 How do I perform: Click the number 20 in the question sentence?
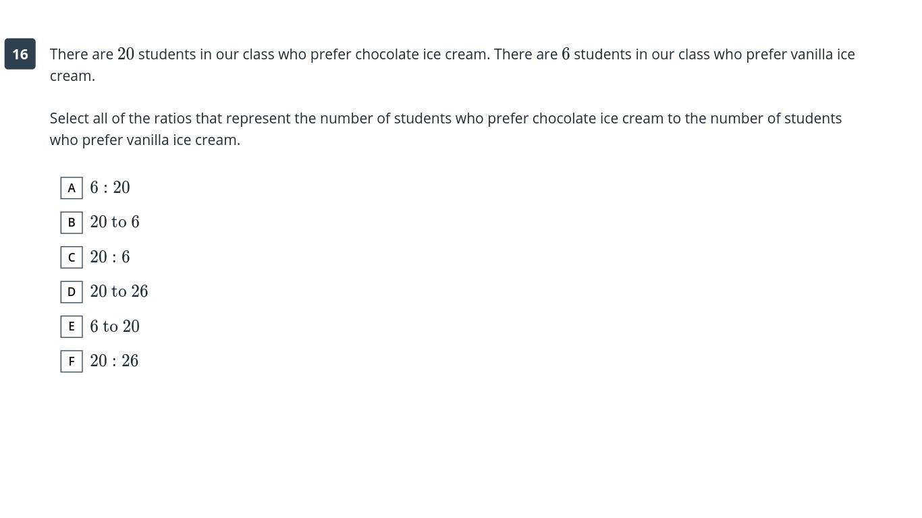pos(126,54)
